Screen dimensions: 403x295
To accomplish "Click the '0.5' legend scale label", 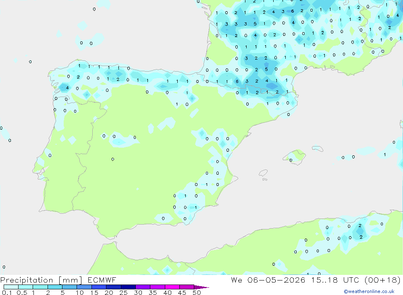I will pyautogui.click(x=22, y=293).
